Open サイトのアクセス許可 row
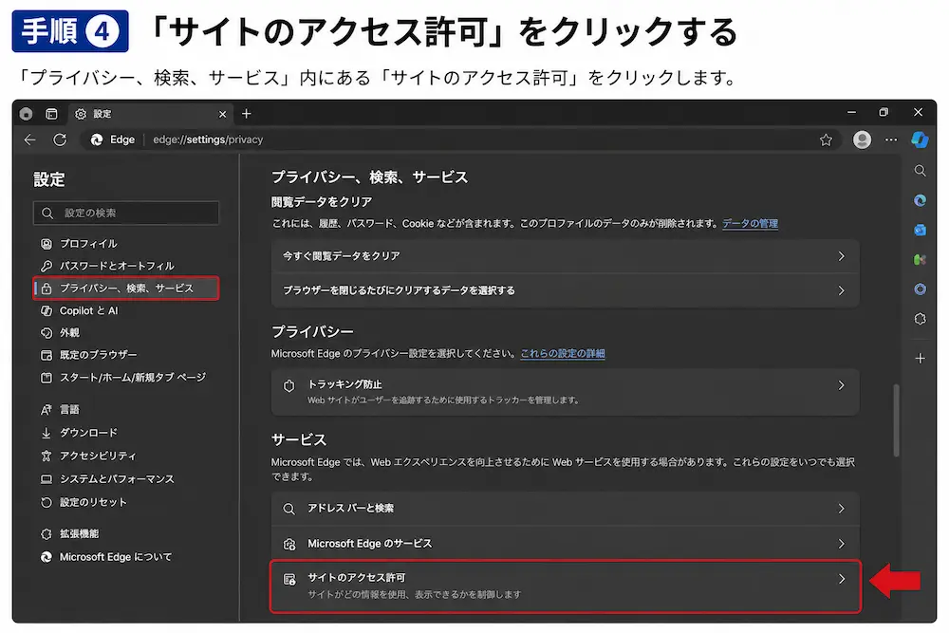Viewport: 949px width, 633px height. pyautogui.click(x=565, y=586)
